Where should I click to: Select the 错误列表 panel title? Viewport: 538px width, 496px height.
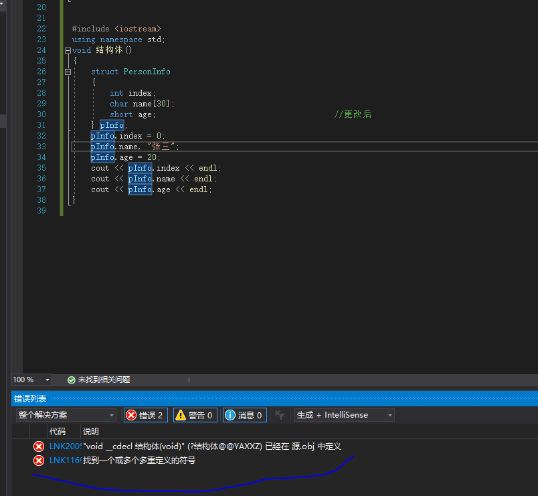[x=30, y=398]
